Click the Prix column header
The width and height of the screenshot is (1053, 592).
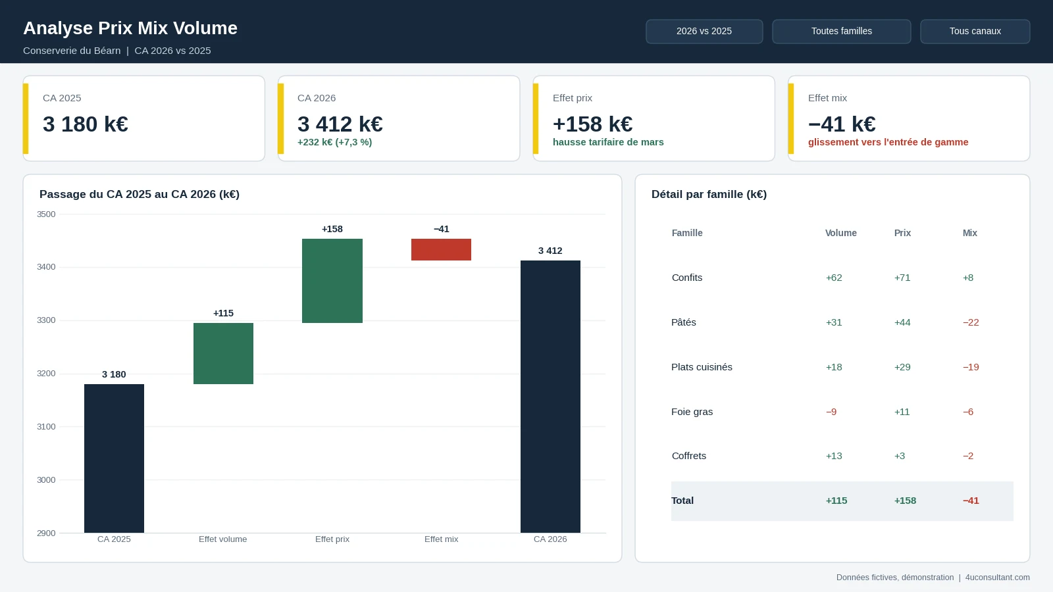point(902,233)
